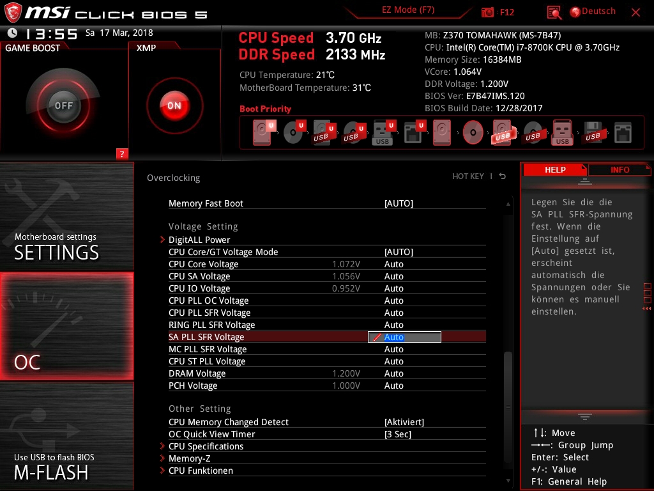The height and width of the screenshot is (491, 654).
Task: Select the UEFI USB CD/DVD boot icon
Action: pos(354,132)
